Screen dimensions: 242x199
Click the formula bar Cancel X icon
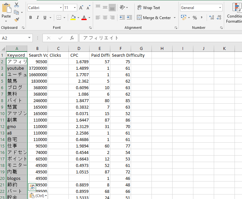tap(49, 38)
